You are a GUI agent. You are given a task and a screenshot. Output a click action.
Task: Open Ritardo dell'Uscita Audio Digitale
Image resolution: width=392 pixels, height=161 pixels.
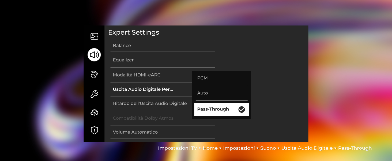click(149, 103)
